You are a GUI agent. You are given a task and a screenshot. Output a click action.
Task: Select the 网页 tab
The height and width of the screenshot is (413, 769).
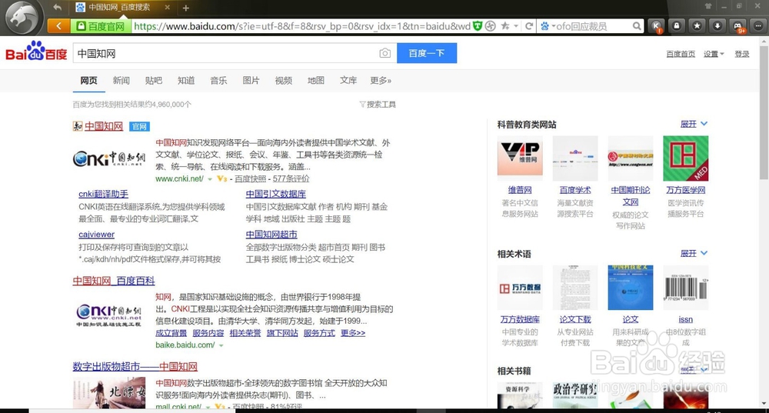tap(88, 81)
